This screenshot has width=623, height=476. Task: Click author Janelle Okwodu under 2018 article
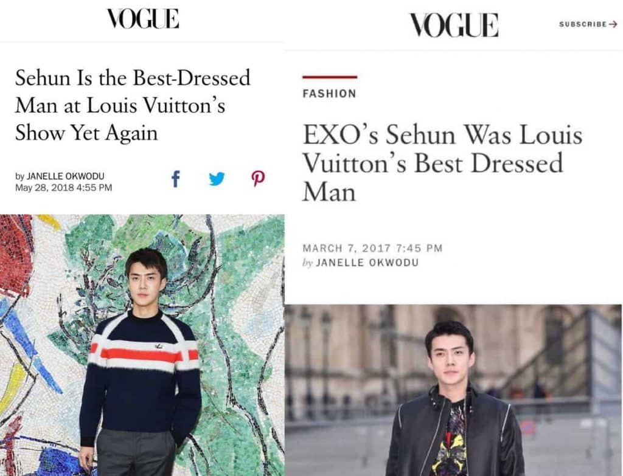pos(65,176)
